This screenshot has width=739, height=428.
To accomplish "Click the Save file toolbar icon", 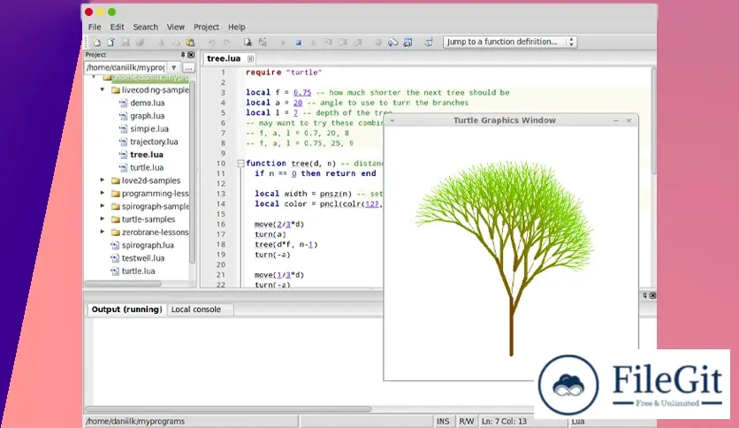I will [126, 42].
